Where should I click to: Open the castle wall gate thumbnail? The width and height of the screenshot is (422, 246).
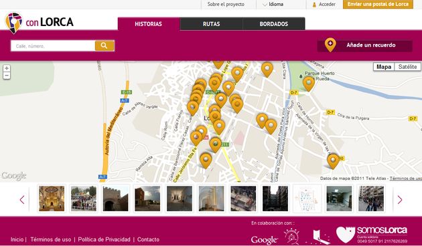click(x=115, y=199)
